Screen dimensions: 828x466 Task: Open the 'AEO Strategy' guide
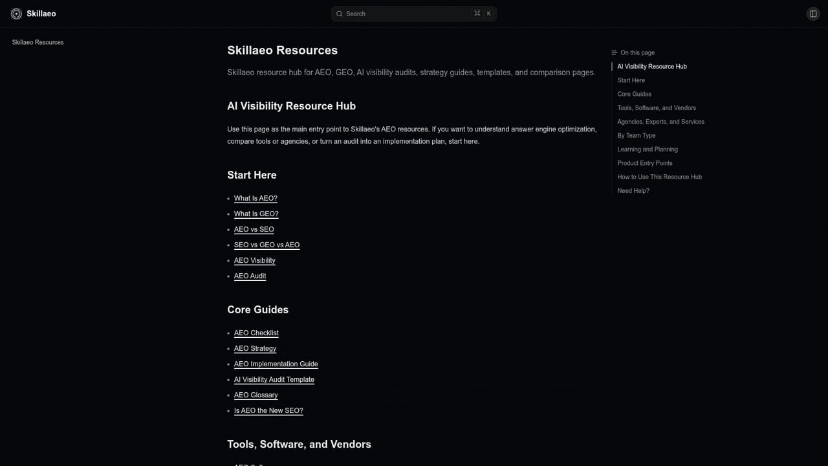pyautogui.click(x=255, y=349)
